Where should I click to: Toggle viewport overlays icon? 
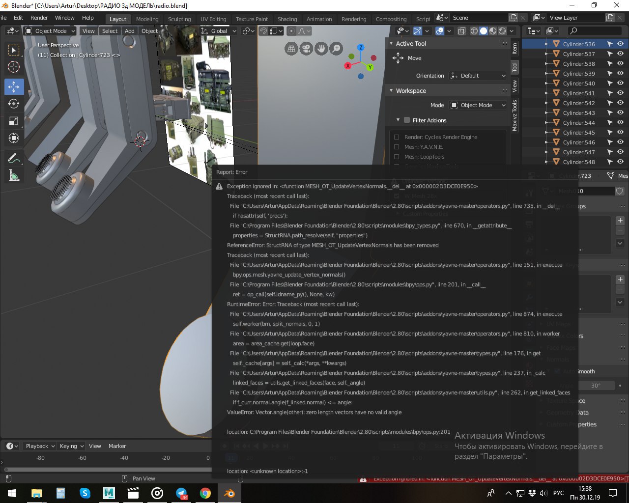pyautogui.click(x=440, y=31)
